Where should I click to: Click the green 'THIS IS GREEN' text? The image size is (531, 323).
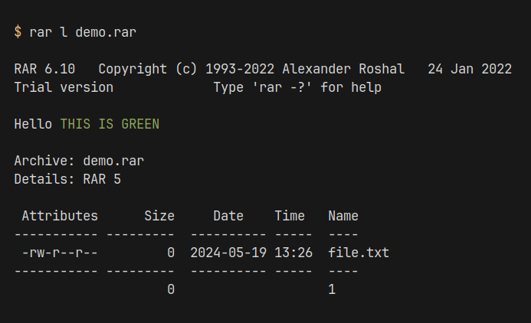tap(110, 124)
